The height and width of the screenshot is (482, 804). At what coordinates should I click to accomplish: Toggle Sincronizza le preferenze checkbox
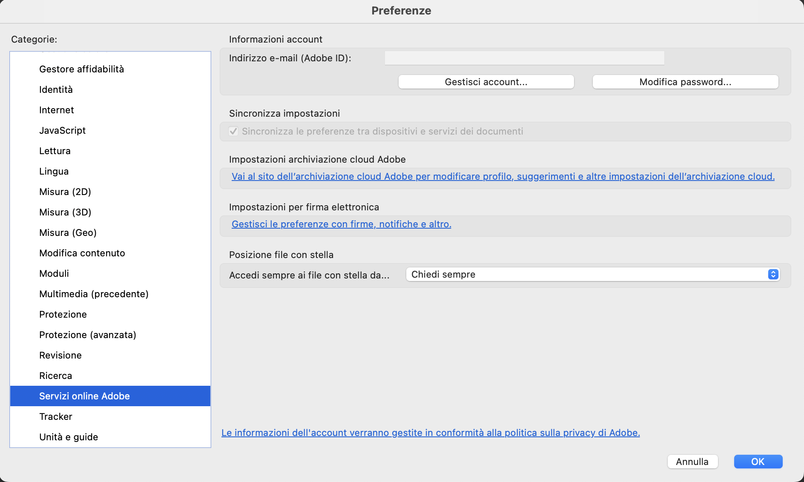(233, 131)
